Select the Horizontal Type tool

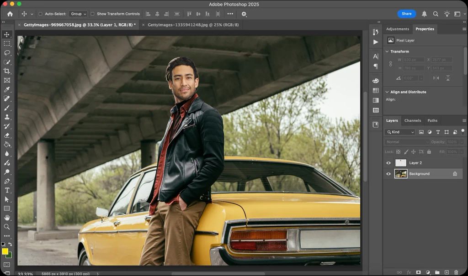[x=7, y=190]
